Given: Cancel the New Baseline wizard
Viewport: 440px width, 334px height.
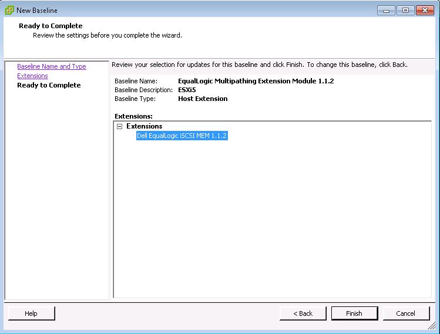Looking at the screenshot, I should click(x=406, y=313).
